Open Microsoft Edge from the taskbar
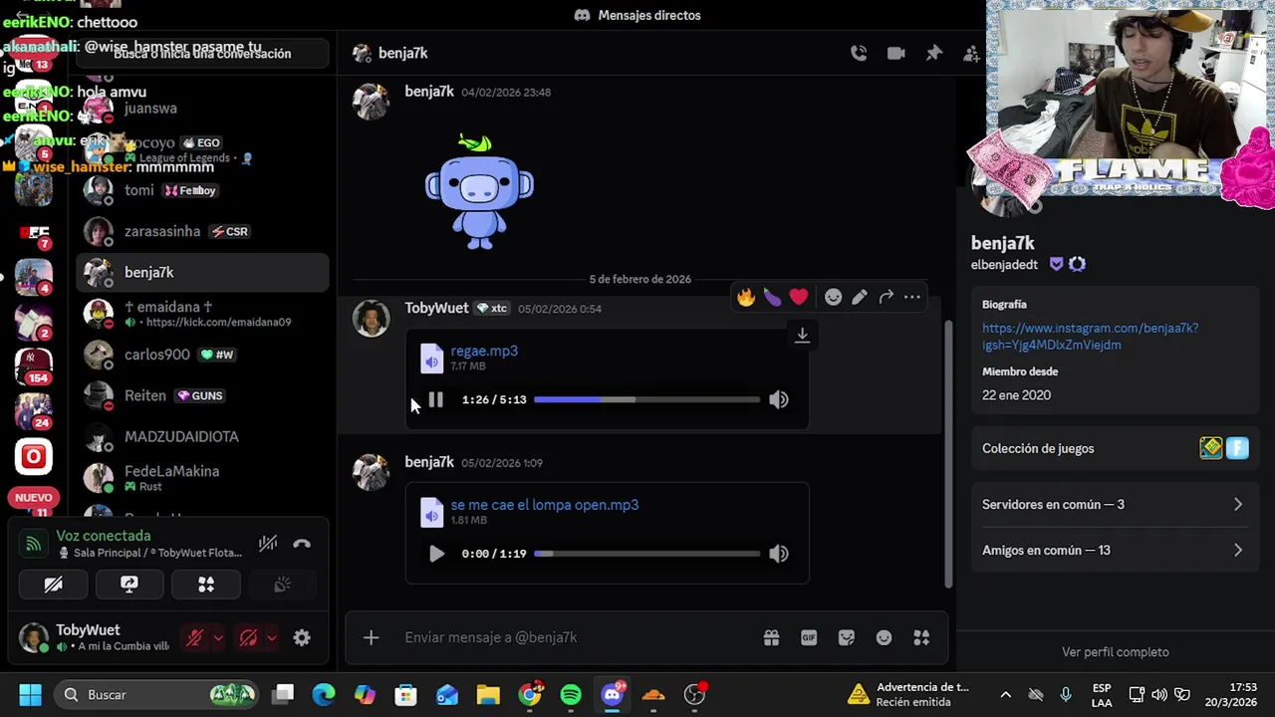 click(x=324, y=694)
